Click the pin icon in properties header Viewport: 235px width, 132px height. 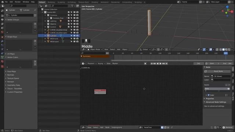coord(35,10)
